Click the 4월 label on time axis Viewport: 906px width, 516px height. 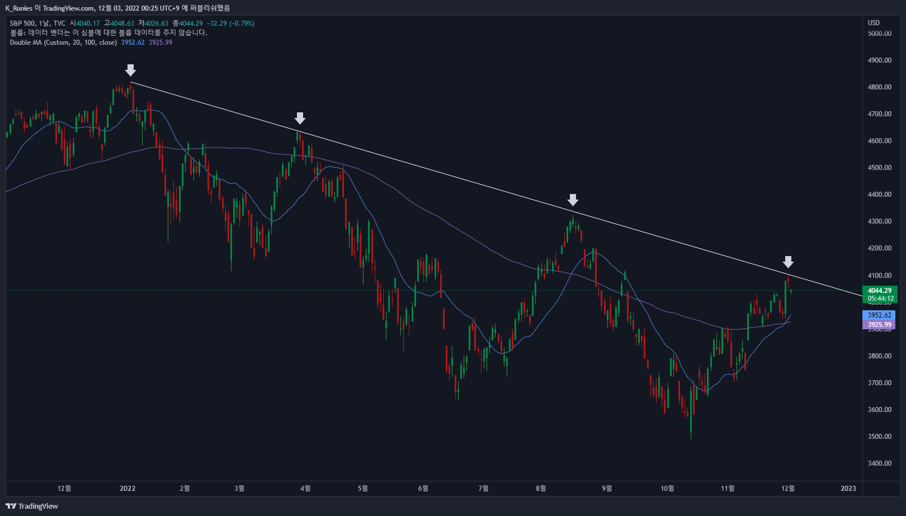pyautogui.click(x=305, y=489)
